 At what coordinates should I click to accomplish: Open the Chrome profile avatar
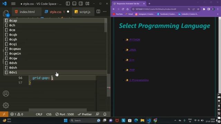[213, 9]
